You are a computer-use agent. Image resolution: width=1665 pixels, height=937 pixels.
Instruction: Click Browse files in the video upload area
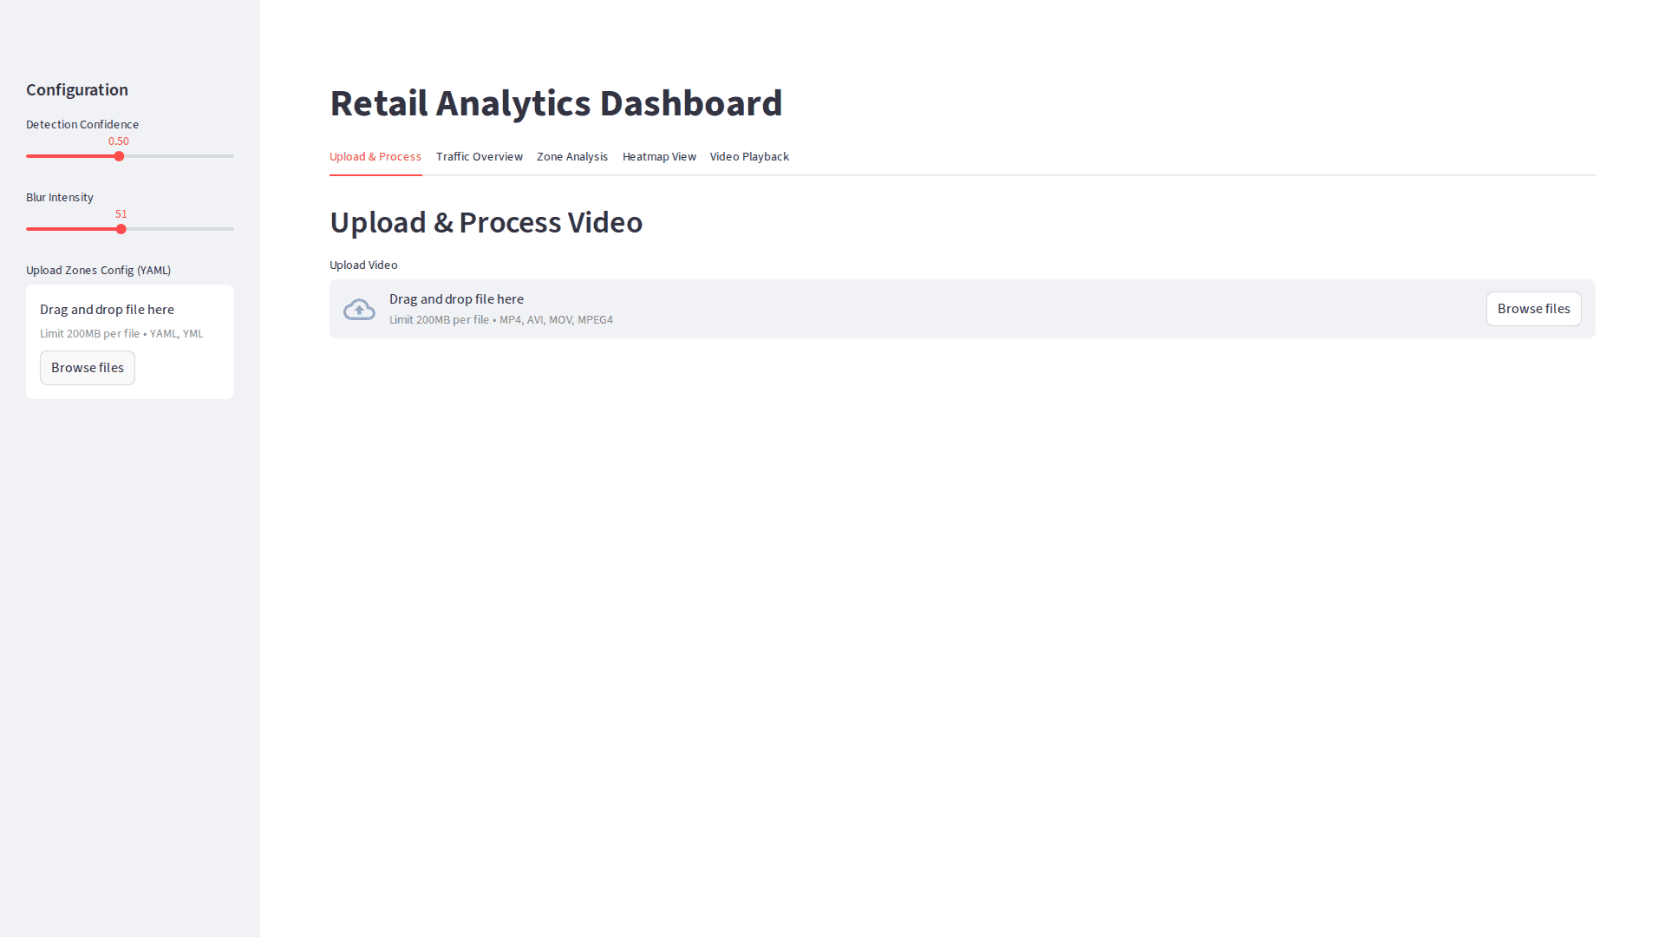(x=1533, y=308)
